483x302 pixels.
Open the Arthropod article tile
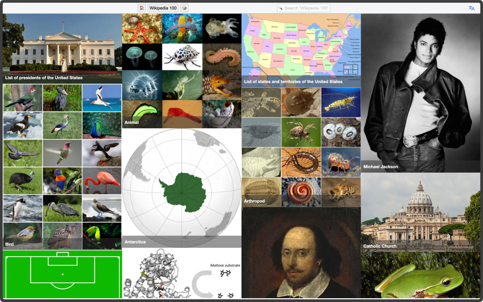coord(301,147)
